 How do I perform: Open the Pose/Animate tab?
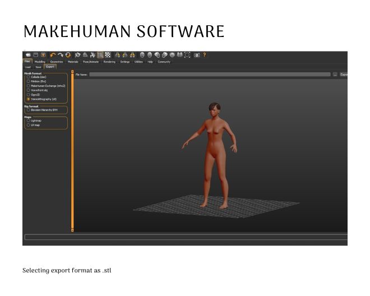[91, 62]
